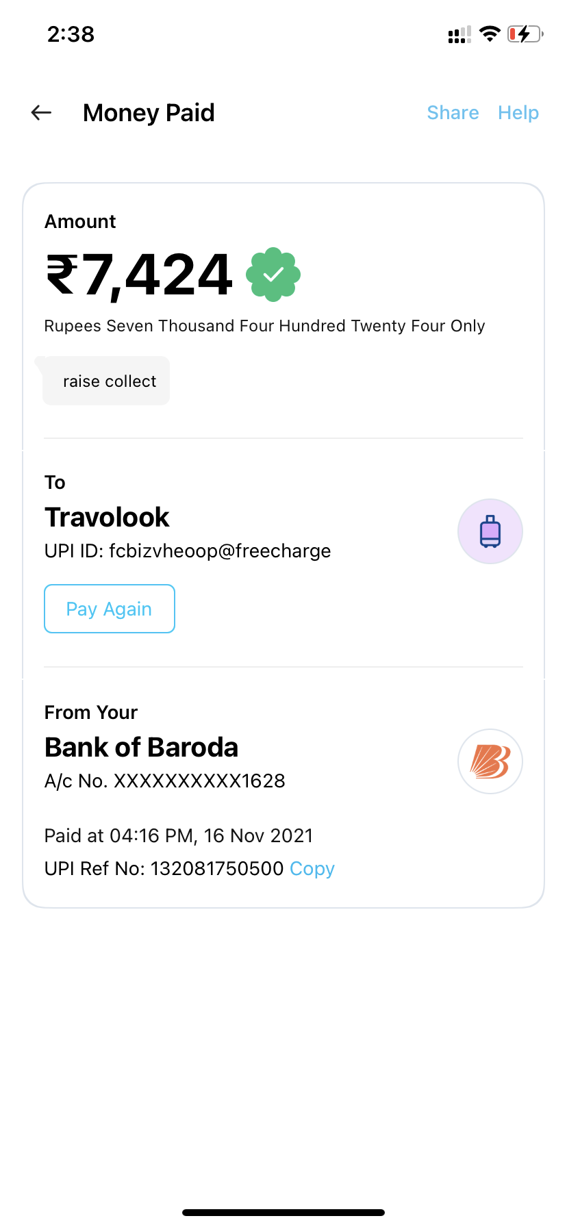Image resolution: width=567 pixels, height=1227 pixels.
Task: Share the payment receipt
Action: pyautogui.click(x=453, y=113)
